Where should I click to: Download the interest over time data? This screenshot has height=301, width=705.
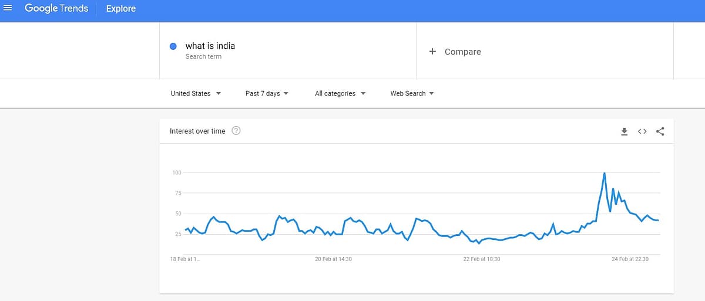624,131
